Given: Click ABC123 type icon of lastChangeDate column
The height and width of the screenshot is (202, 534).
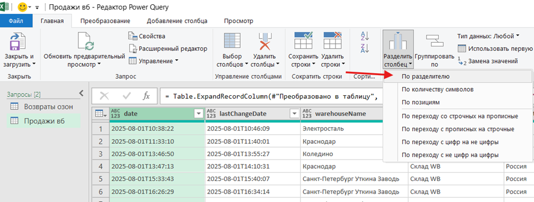Looking at the screenshot, I should coord(212,114).
